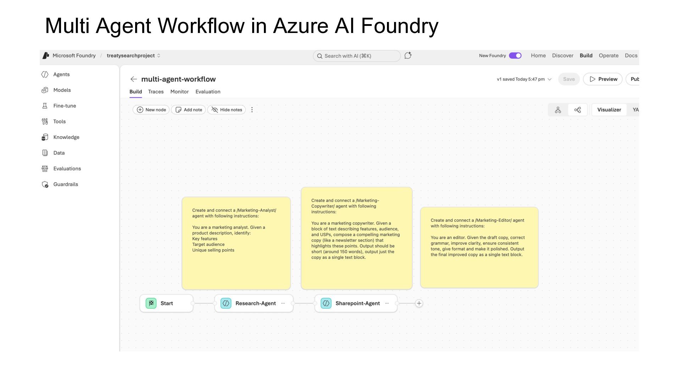
Task: Expand the v1 saved version dropdown
Action: [x=549, y=79]
